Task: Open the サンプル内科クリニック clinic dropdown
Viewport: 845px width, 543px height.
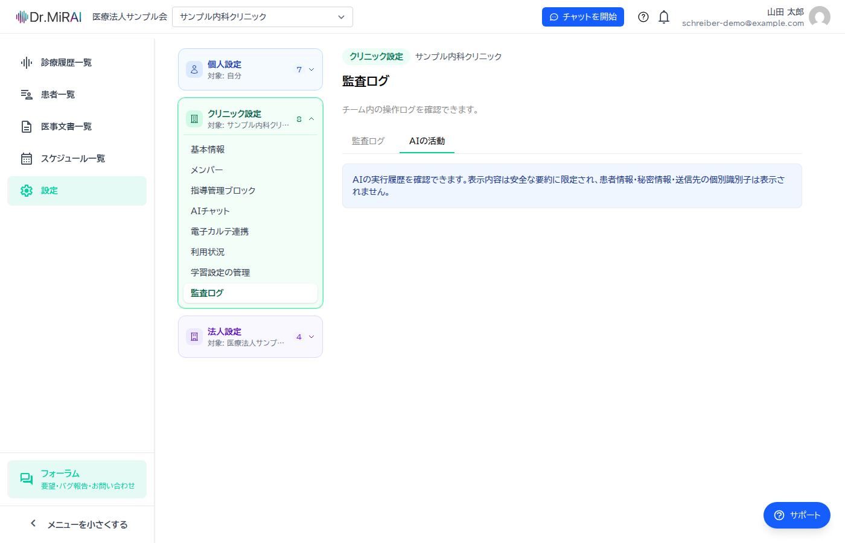Action: point(263,17)
